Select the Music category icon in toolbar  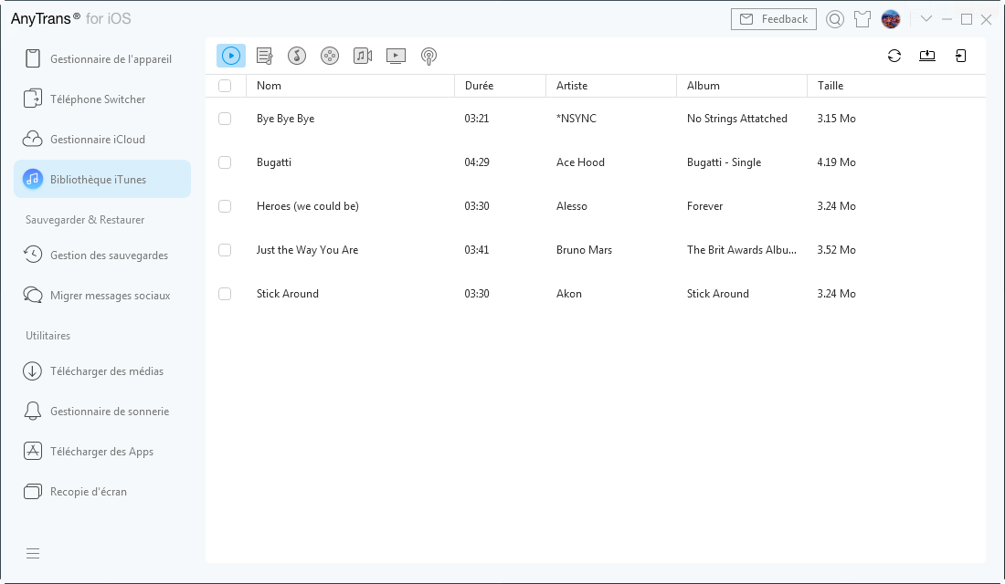tap(231, 56)
